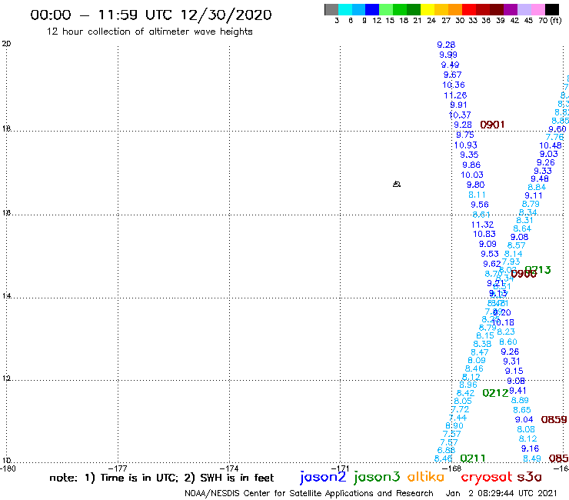The width and height of the screenshot is (569, 500).
Task: Click the longitude axis label -180
Action: (8, 468)
